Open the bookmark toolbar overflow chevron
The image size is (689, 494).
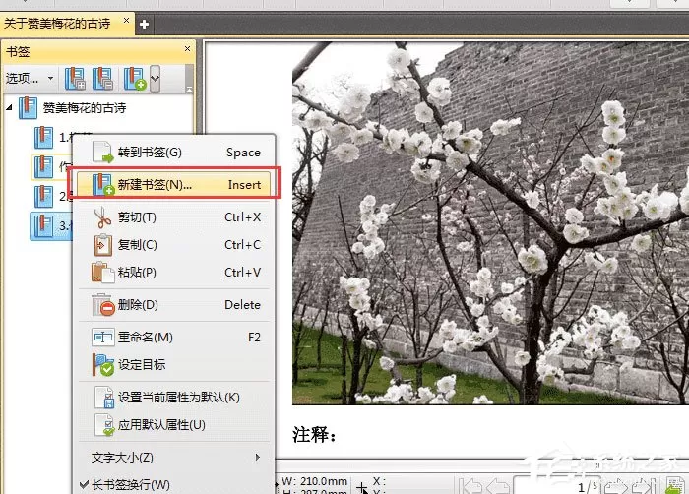pos(155,79)
